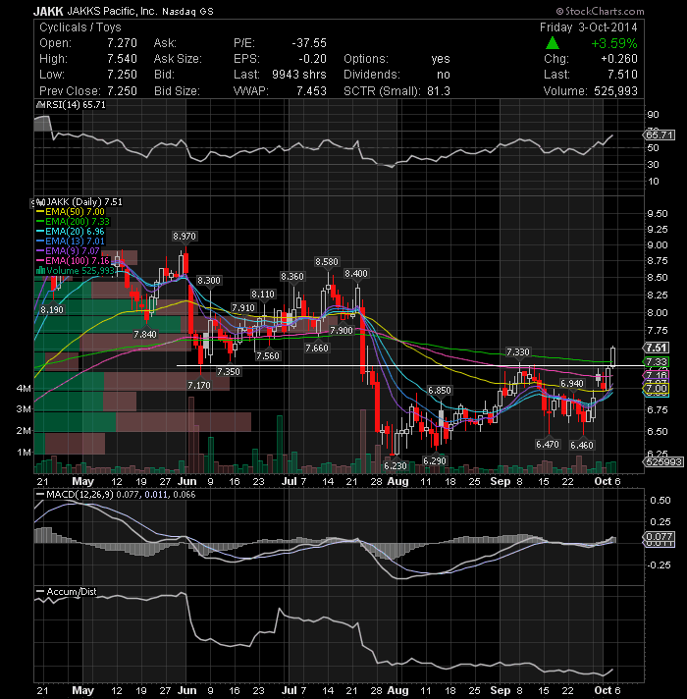Click the header Volume value 525,993
This screenshot has width=687, height=699.
tap(615, 91)
